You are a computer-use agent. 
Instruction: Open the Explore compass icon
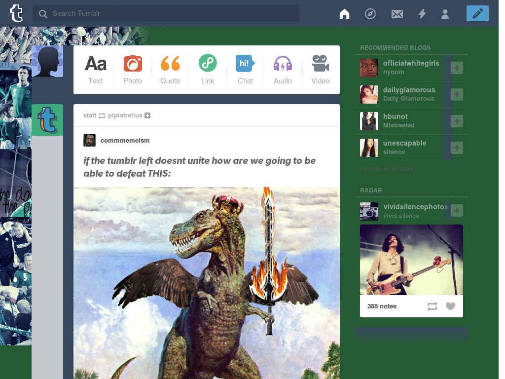tap(370, 14)
